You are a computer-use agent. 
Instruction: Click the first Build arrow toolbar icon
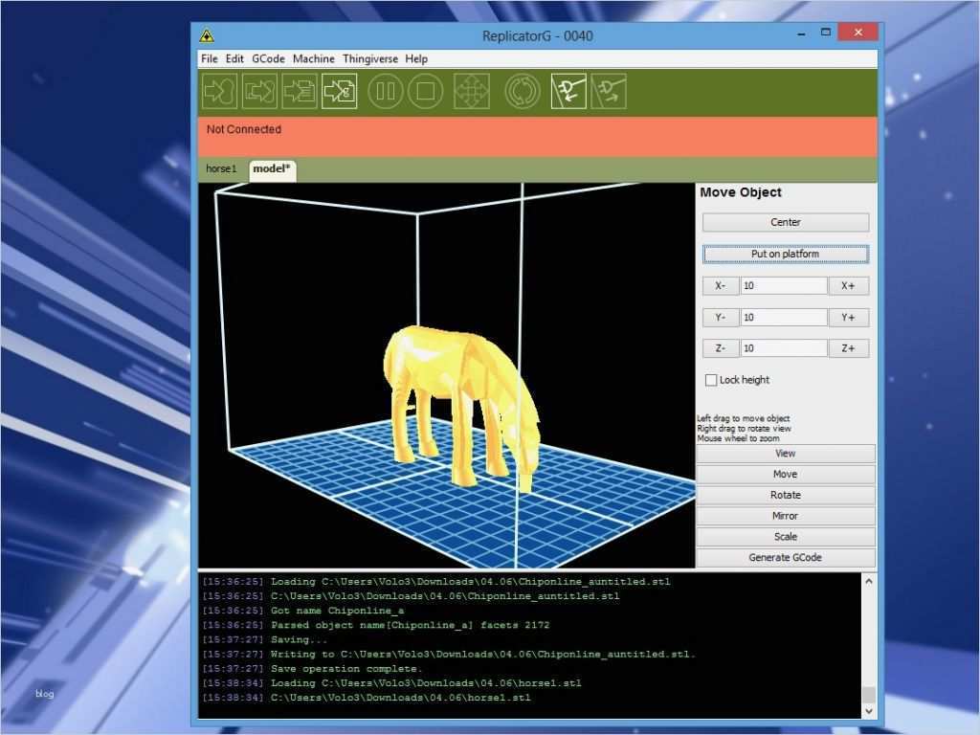[220, 92]
